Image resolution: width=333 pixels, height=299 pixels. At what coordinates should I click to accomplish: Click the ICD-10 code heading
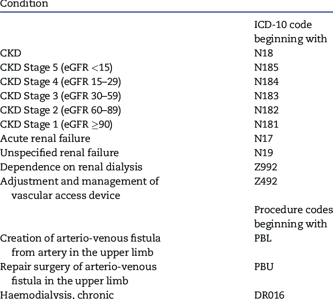(x=290, y=32)
